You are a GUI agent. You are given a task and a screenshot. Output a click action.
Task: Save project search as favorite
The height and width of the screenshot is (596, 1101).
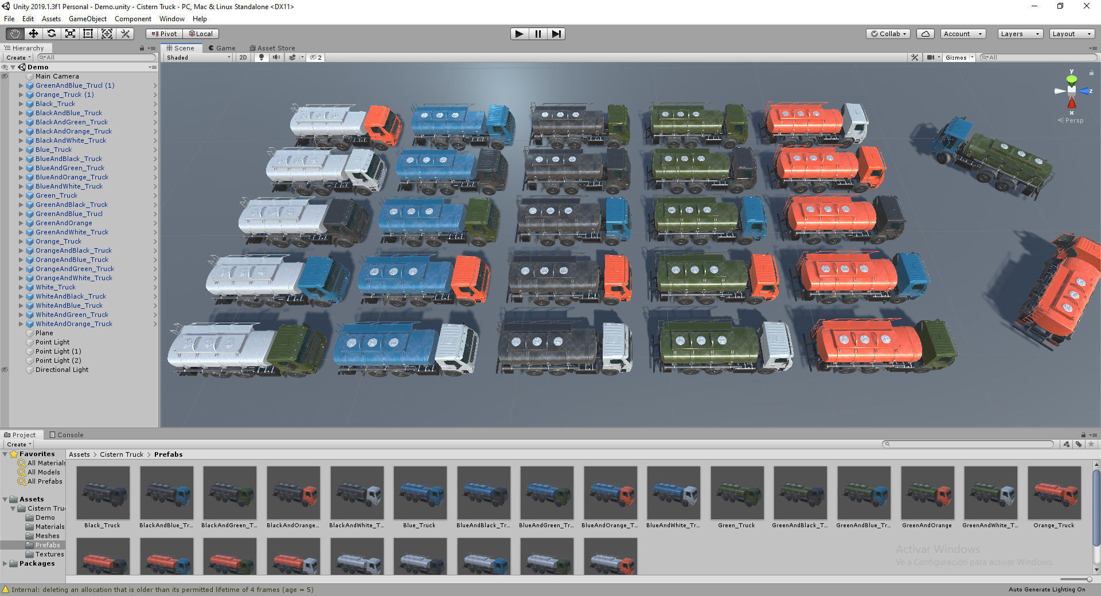pyautogui.click(x=1091, y=444)
